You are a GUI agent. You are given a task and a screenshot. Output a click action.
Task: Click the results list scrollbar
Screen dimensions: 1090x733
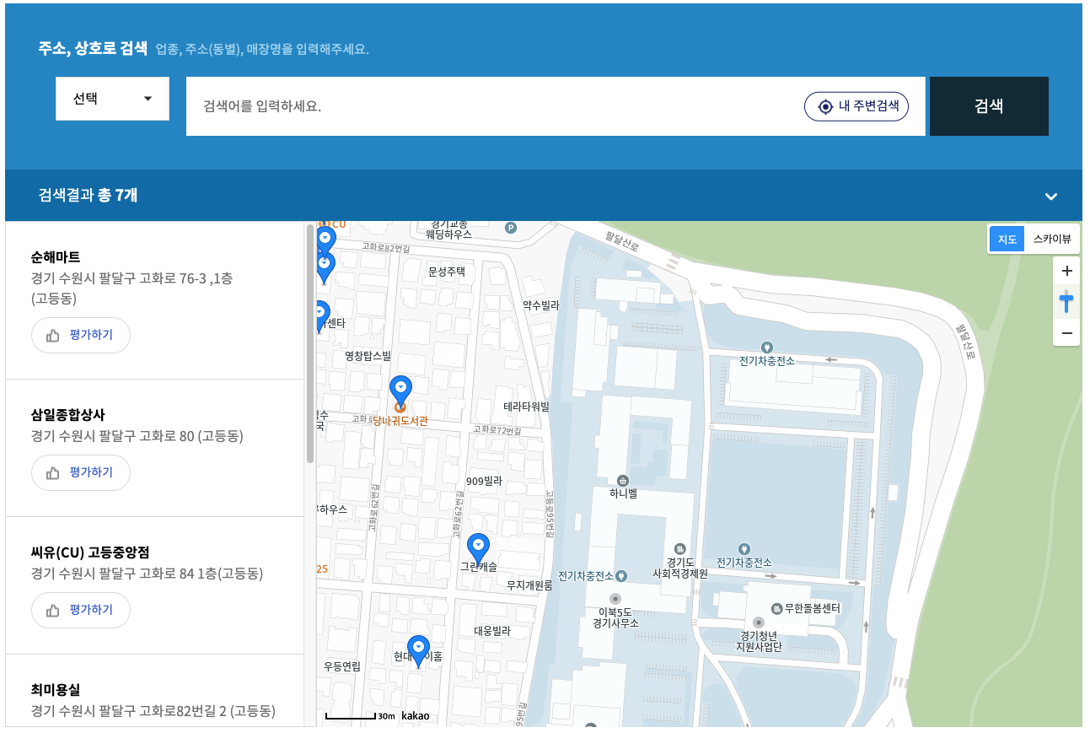(310, 343)
